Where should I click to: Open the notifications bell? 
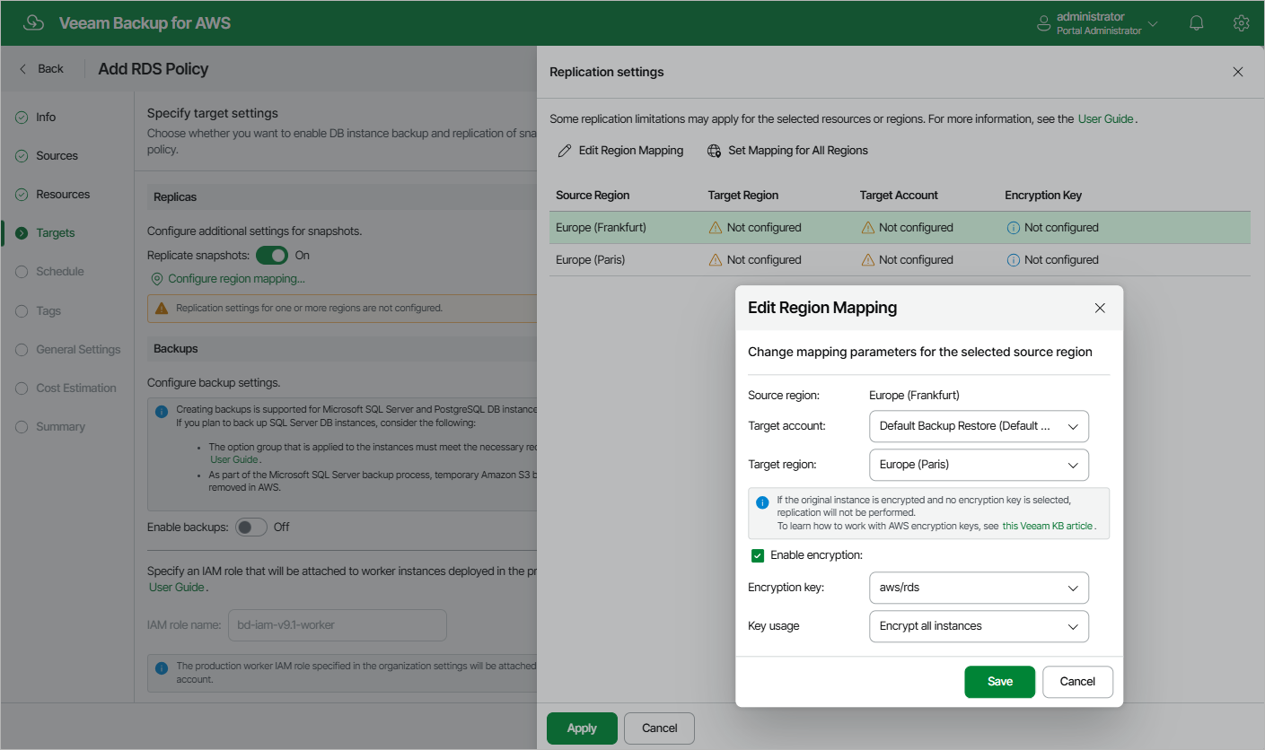click(1197, 23)
